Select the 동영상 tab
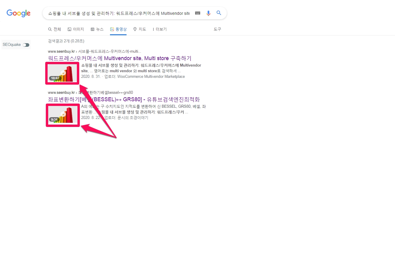This screenshot has width=395, height=253. pyautogui.click(x=118, y=29)
